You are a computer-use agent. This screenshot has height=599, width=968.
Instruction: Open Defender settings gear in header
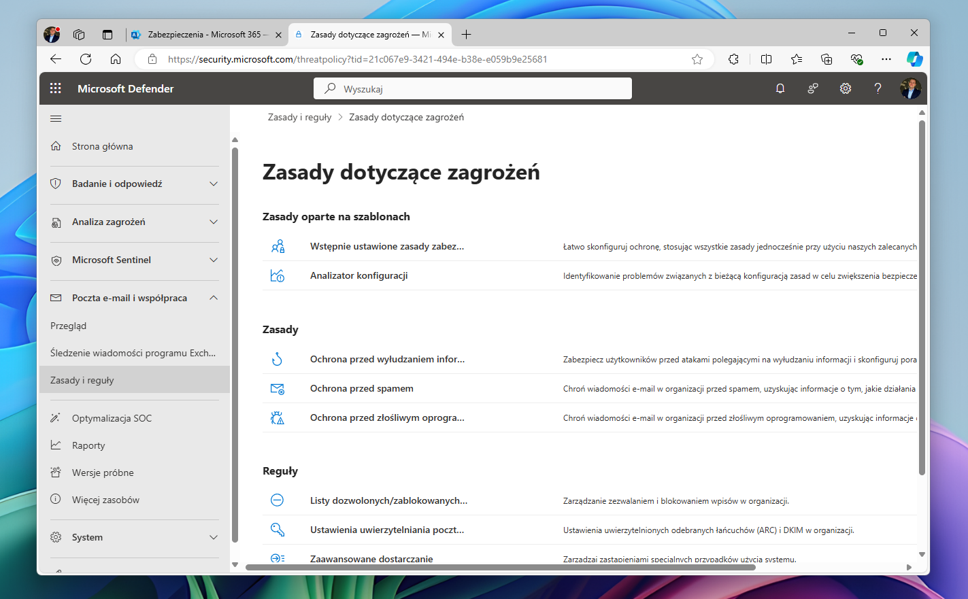846,88
